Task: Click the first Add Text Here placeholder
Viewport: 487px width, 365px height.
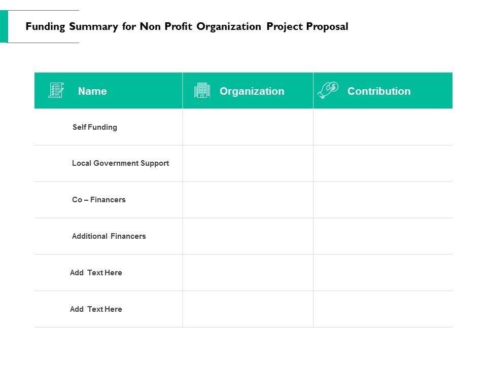Action: (96, 273)
